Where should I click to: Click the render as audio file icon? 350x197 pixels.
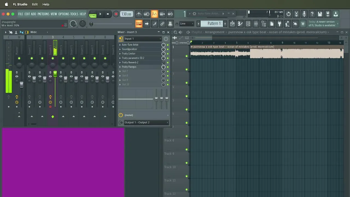(328, 14)
